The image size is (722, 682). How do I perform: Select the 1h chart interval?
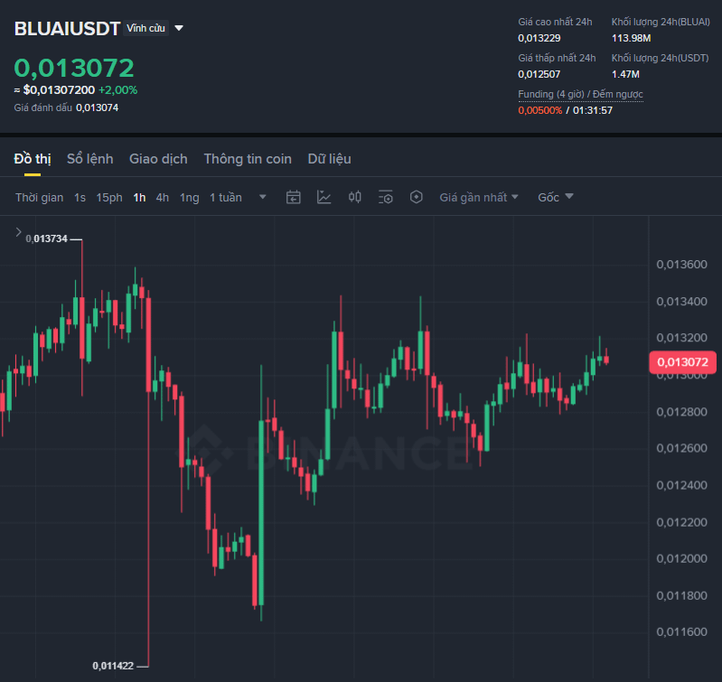[139, 198]
